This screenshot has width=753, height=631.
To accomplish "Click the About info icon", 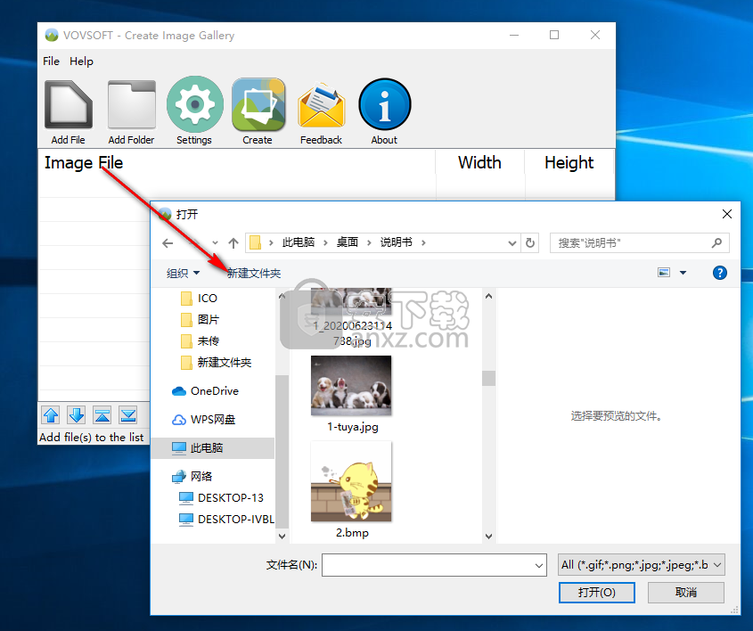I will pos(384,106).
